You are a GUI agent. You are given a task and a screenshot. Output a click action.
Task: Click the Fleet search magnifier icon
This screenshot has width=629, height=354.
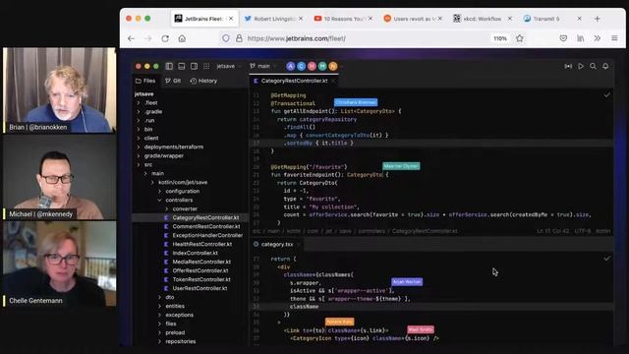click(x=593, y=66)
